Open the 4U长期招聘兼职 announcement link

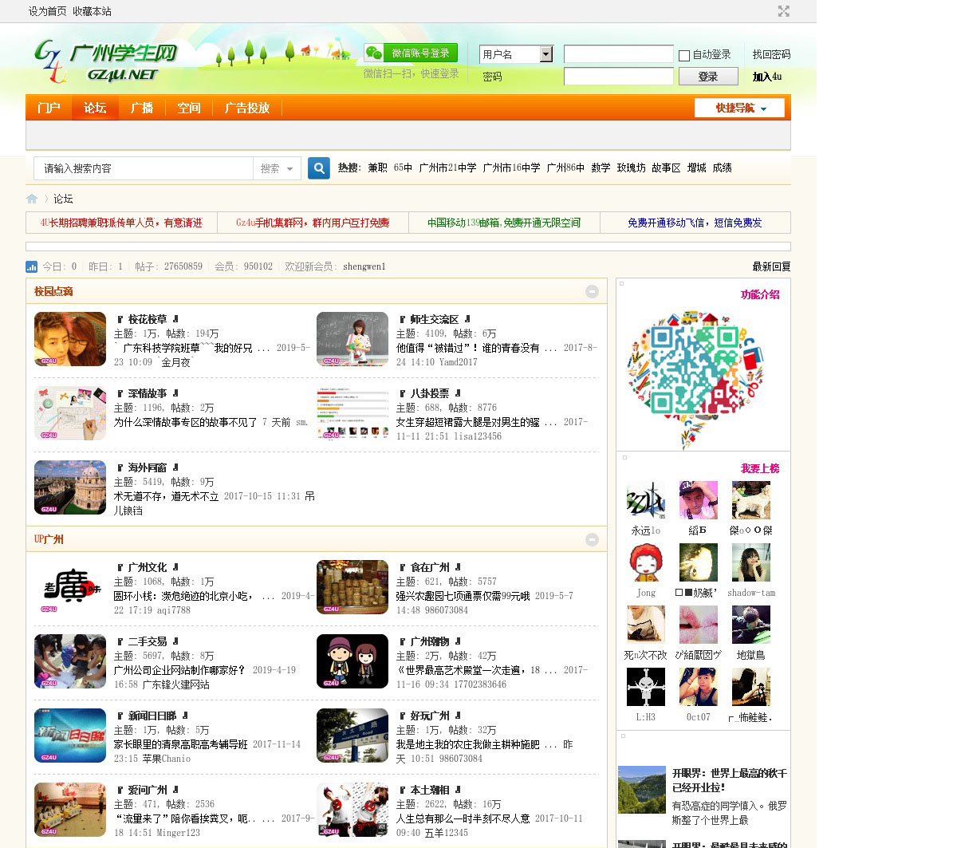click(x=121, y=223)
